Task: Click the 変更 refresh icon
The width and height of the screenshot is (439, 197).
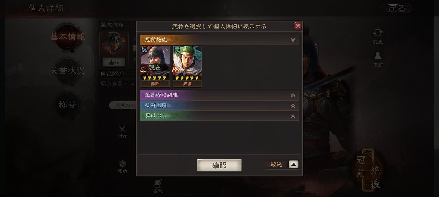Action: pos(378,33)
